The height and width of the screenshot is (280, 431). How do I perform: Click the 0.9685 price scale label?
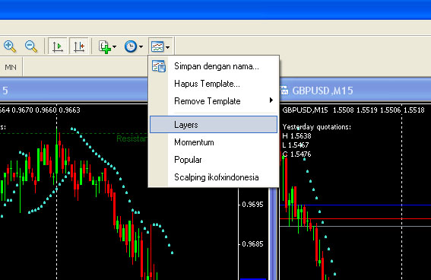pyautogui.click(x=252, y=244)
